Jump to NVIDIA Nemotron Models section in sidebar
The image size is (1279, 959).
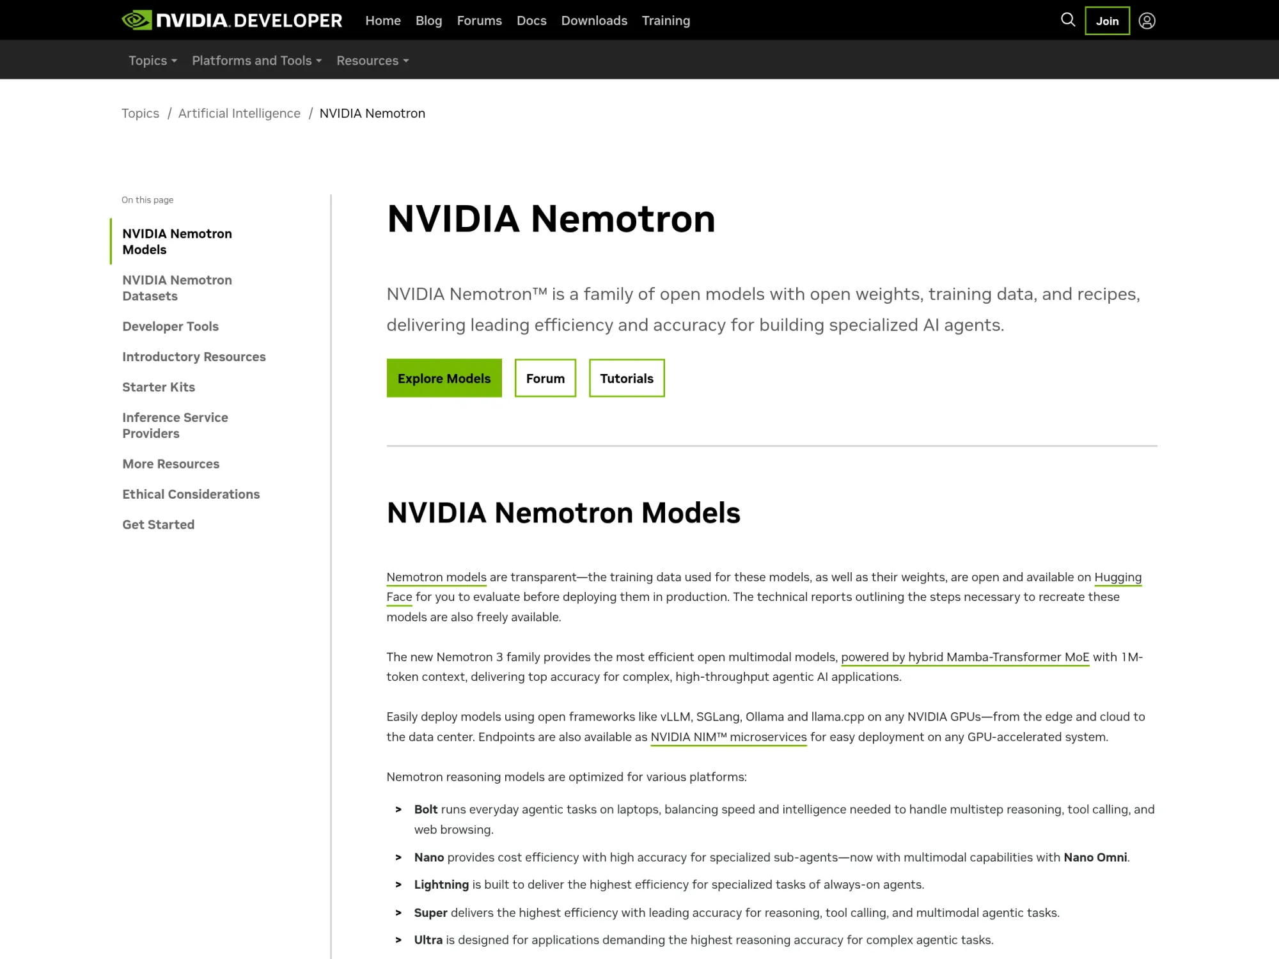point(177,242)
